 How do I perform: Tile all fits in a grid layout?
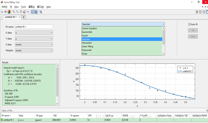[197, 12]
